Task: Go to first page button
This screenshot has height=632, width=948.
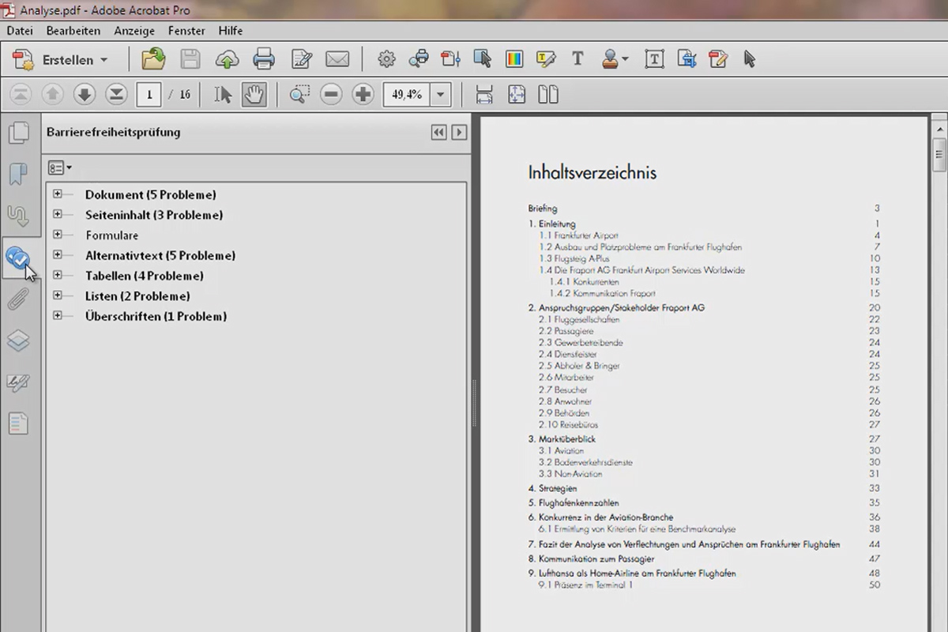Action: pos(21,95)
